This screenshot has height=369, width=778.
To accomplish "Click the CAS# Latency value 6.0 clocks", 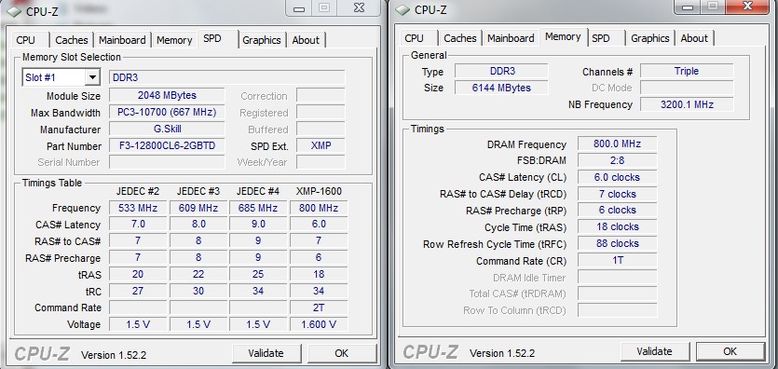I will [x=617, y=177].
